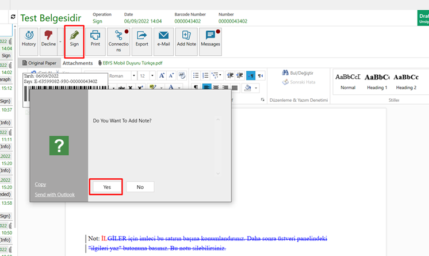429x256 pixels.
Task: Open Messages from the toolbar
Action: pyautogui.click(x=210, y=39)
